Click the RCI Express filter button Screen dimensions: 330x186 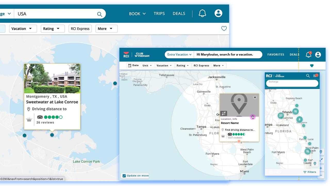pyautogui.click(x=80, y=29)
